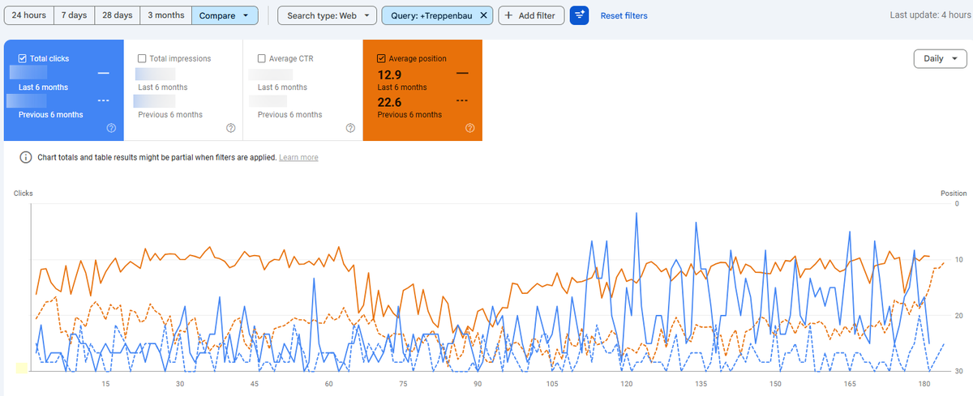Remove the +Treppenbau query filter
This screenshot has height=396, width=973.
pos(483,15)
